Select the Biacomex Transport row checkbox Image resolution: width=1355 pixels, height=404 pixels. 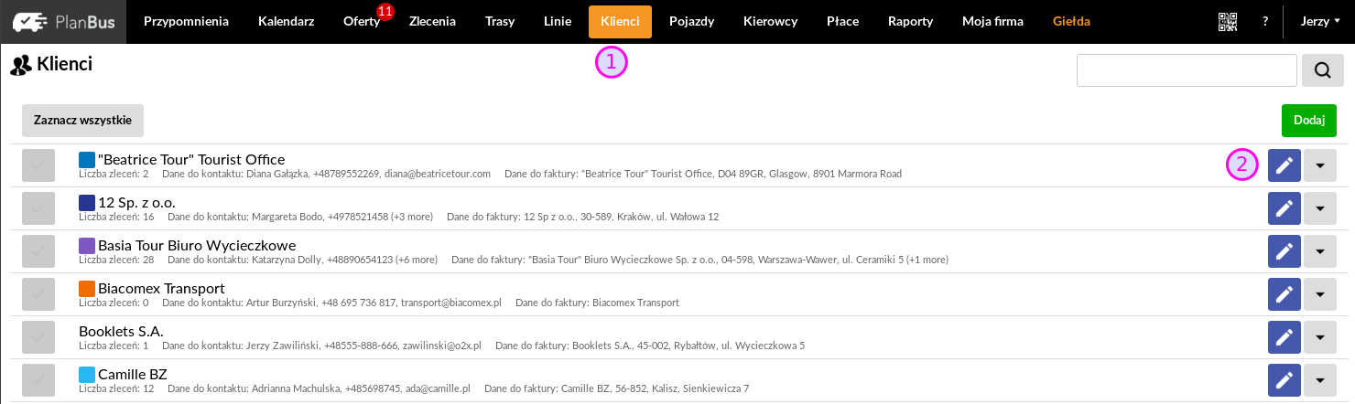(38, 294)
